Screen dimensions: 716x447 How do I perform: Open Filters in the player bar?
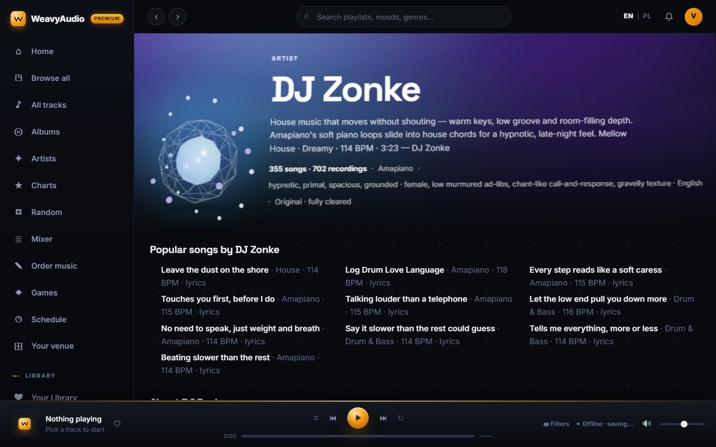(557, 424)
